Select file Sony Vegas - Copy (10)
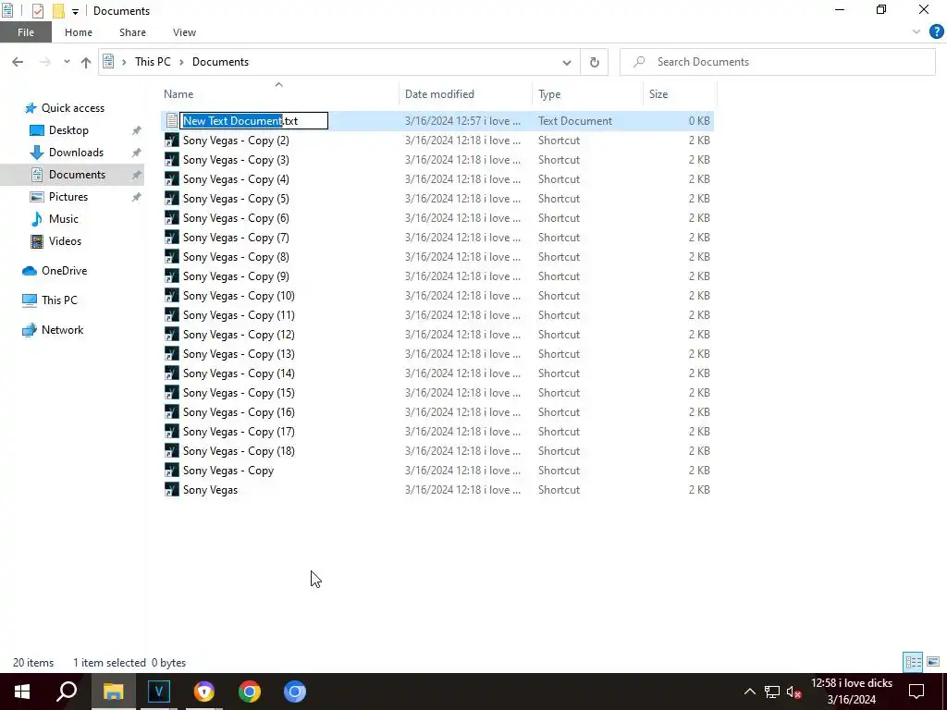947x710 pixels. pos(239,296)
